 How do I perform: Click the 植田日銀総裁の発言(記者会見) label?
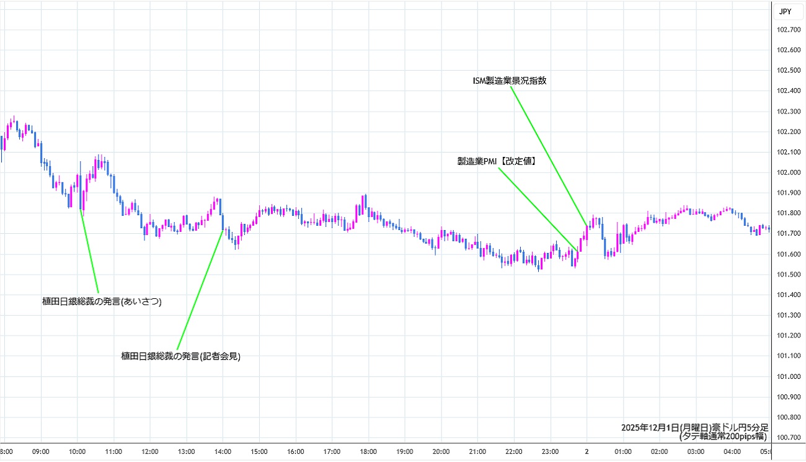[x=180, y=356]
